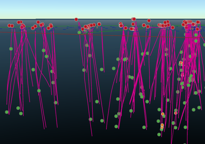
Task: Select the bottommost green marker below the orange markers
Action: [159, 135]
